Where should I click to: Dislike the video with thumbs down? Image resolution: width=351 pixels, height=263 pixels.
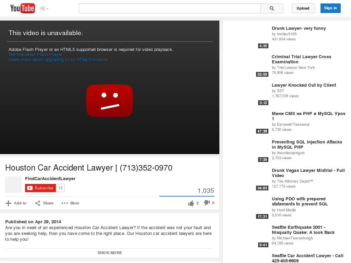(207, 203)
